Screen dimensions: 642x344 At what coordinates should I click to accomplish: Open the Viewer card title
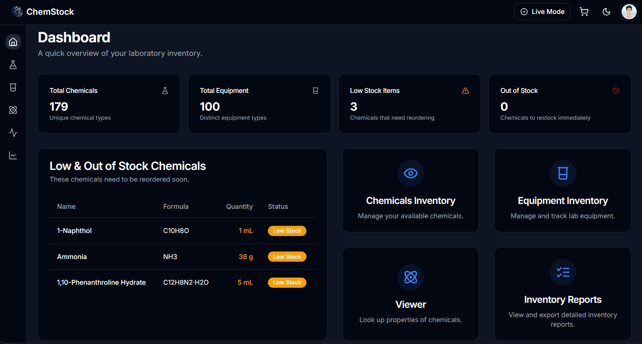[411, 304]
